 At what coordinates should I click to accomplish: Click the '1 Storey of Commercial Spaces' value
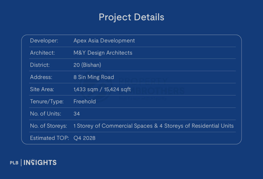(x=154, y=126)
